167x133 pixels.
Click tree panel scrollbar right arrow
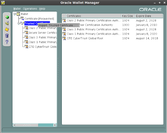click(55, 125)
